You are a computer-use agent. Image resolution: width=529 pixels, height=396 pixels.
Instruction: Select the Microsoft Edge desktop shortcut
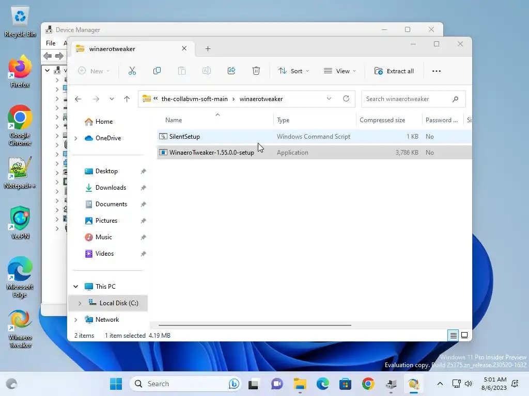pyautogui.click(x=20, y=277)
